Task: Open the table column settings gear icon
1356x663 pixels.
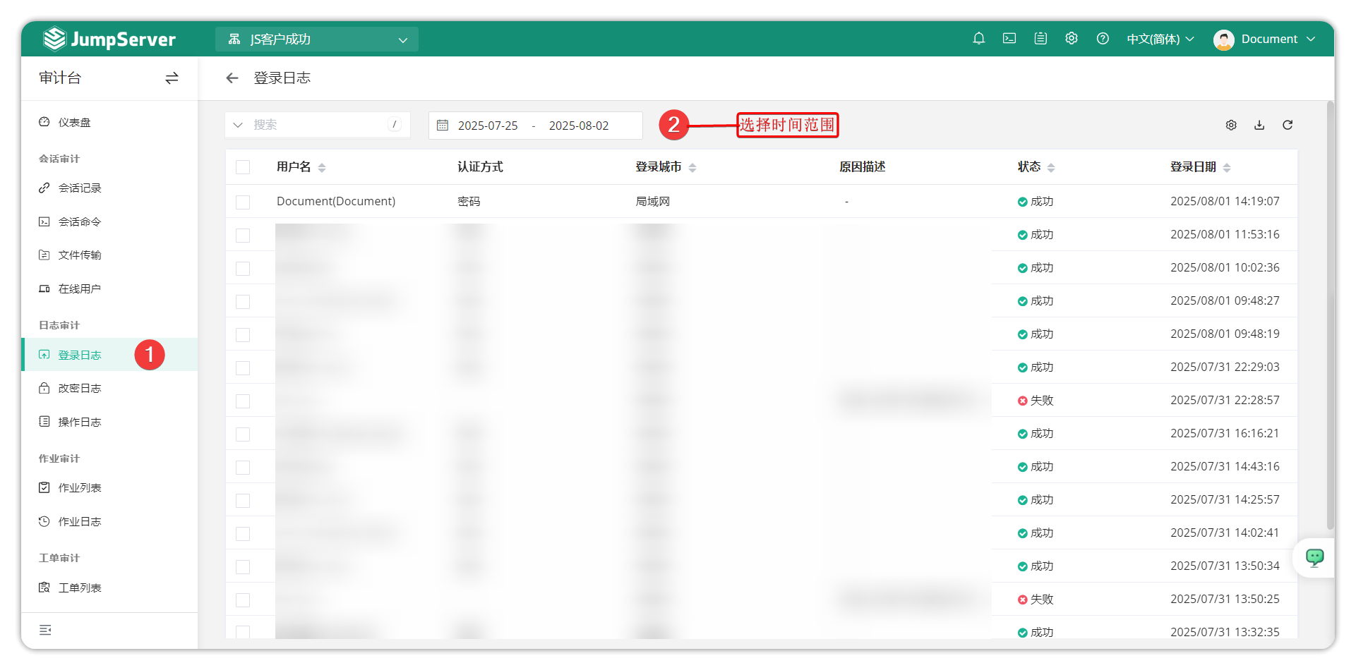Action: point(1231,125)
